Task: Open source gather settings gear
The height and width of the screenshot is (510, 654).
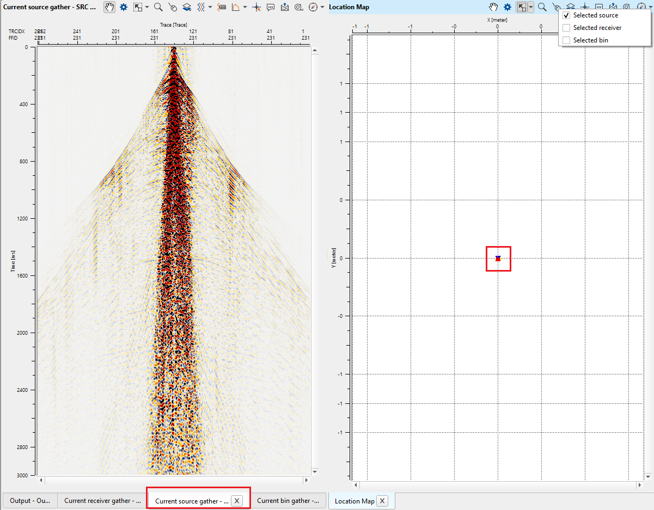Action: click(124, 7)
